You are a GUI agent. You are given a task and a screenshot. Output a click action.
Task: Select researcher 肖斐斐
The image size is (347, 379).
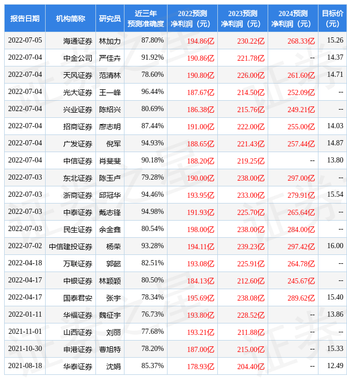110,161
